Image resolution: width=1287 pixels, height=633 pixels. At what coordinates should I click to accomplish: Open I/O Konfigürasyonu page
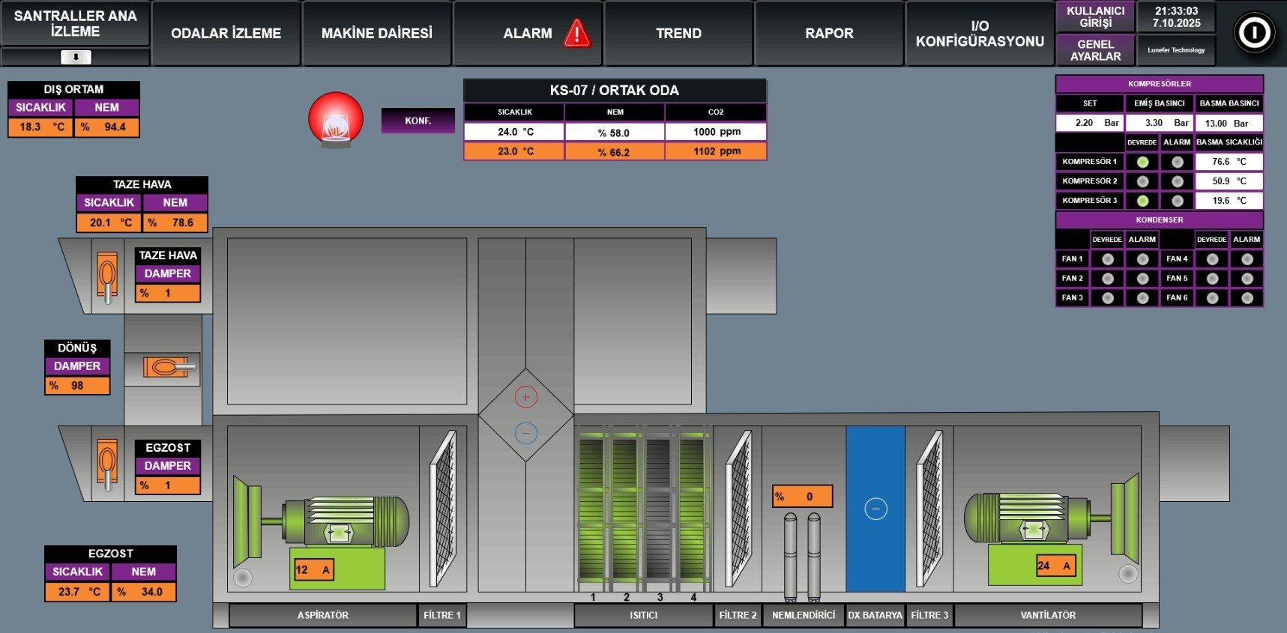pos(980,34)
